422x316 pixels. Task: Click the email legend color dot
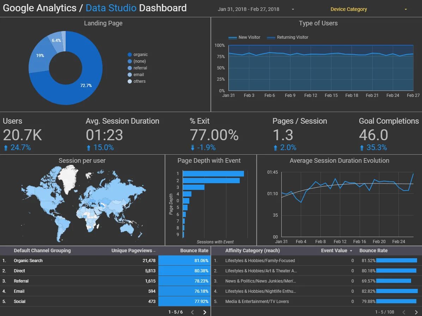[130, 75]
